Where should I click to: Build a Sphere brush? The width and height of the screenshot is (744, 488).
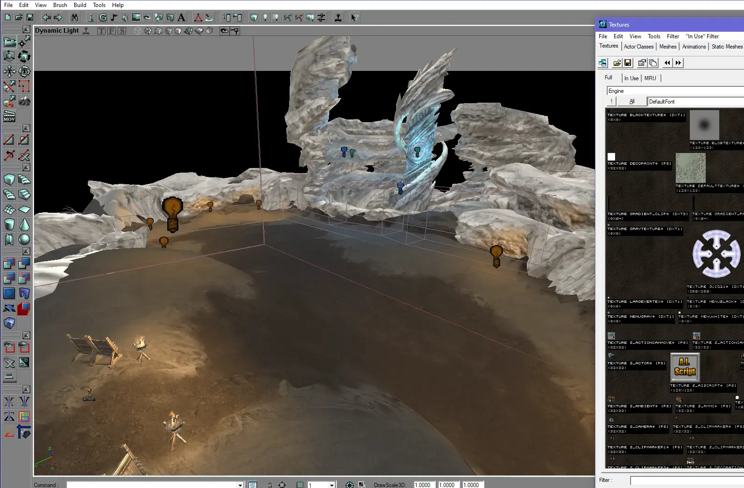24,239
